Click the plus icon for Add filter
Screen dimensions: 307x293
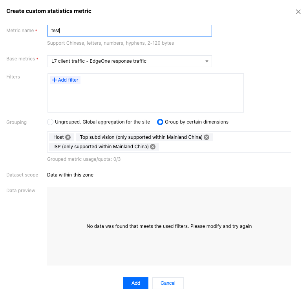55,80
